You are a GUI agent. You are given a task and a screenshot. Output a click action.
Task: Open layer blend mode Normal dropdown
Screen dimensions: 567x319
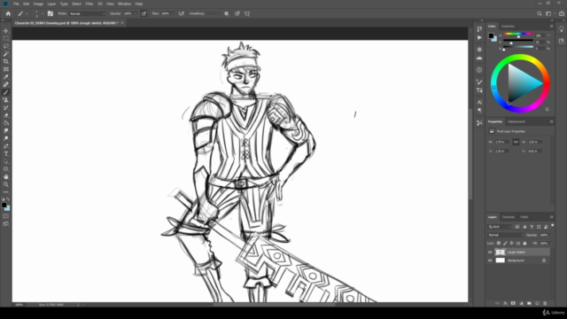(x=505, y=235)
